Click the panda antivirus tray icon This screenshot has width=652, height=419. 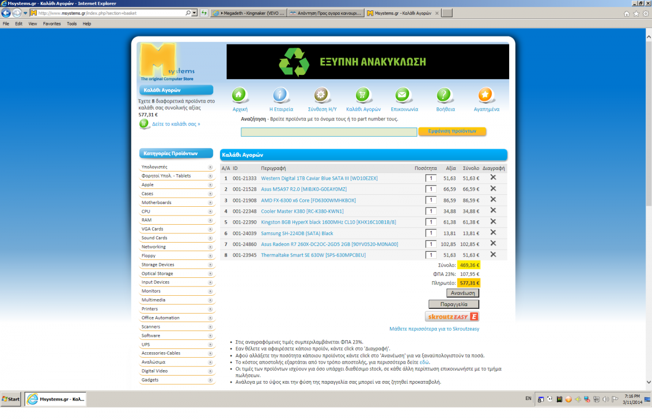pyautogui.click(x=550, y=399)
